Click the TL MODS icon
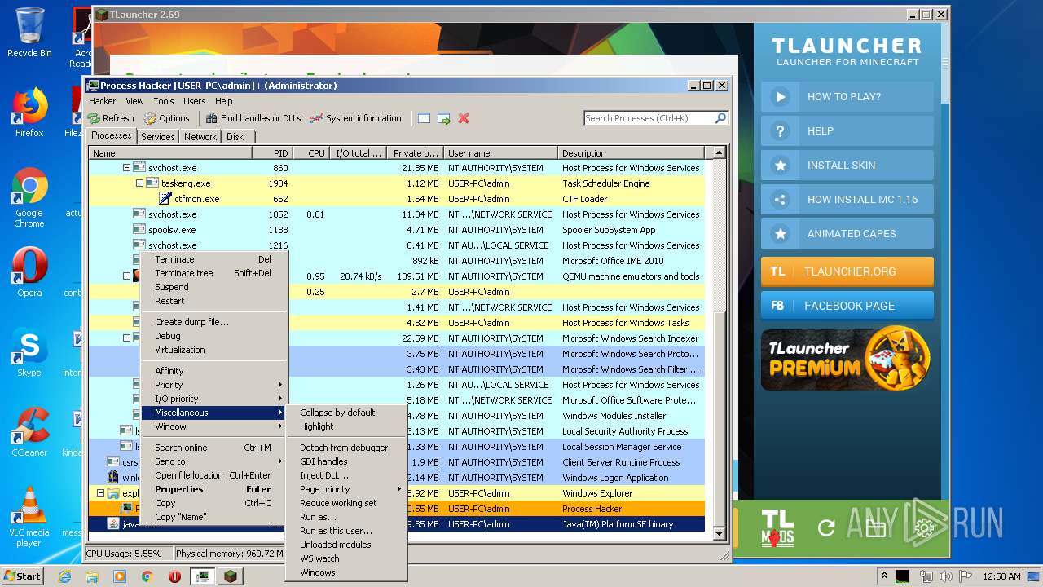Image resolution: width=1043 pixels, height=587 pixels. [x=777, y=527]
